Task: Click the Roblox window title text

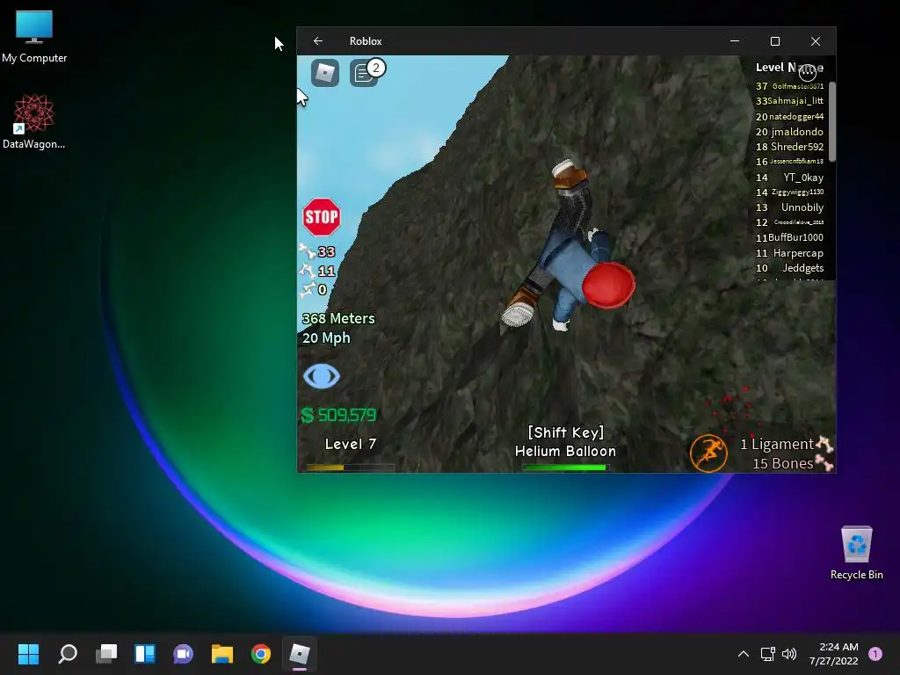Action: [366, 41]
